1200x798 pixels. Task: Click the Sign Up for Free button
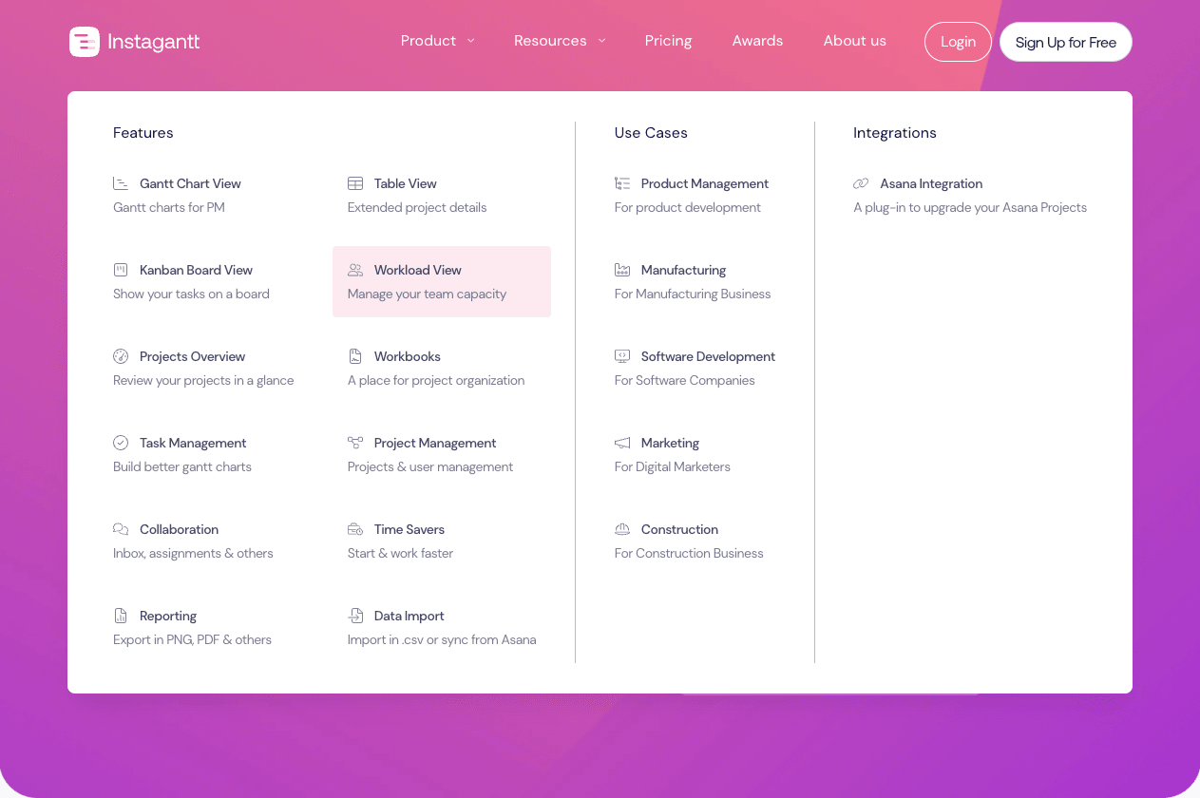coord(1066,42)
